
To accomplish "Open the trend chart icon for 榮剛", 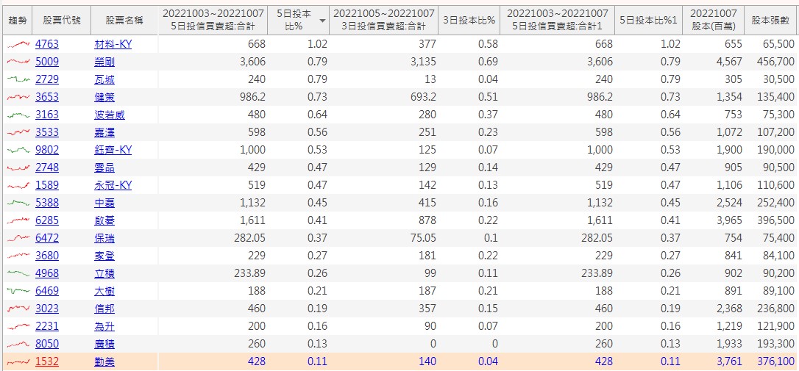I will [18, 62].
